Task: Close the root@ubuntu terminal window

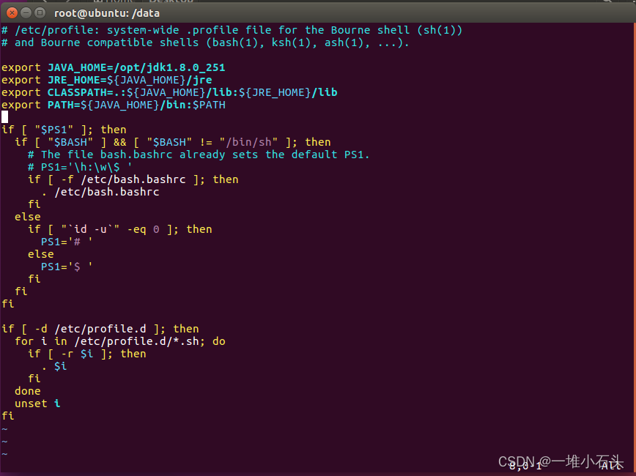Action: tap(12, 13)
